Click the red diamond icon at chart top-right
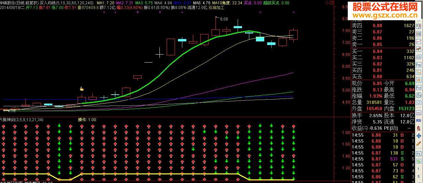Image resolution: width=423 pixels, height=183 pixels. pyautogui.click(x=327, y=2)
